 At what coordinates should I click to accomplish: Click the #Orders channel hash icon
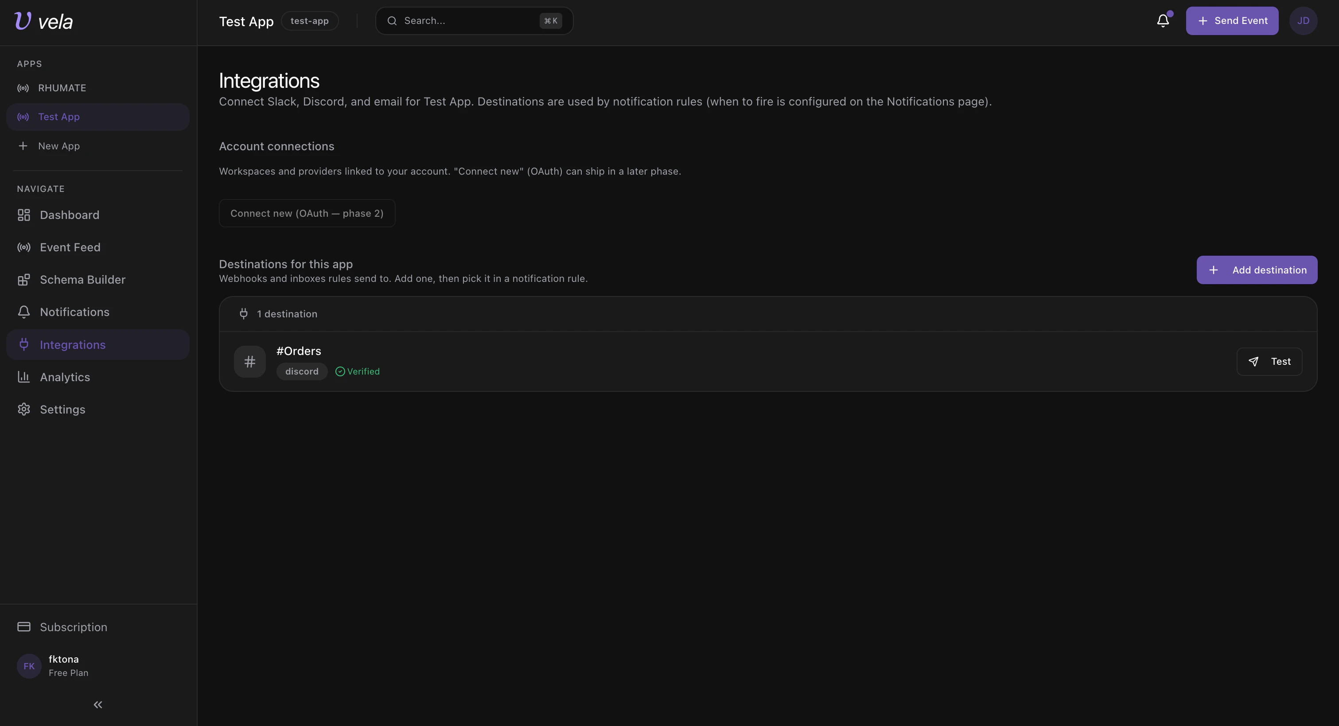[x=250, y=361]
